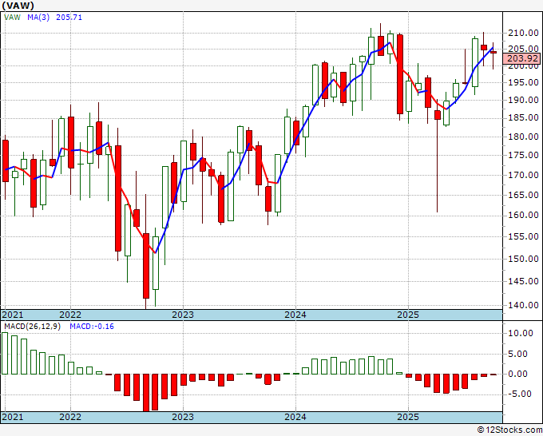Click the 140.00 price axis label
The height and width of the screenshot is (436, 543).
523,305
